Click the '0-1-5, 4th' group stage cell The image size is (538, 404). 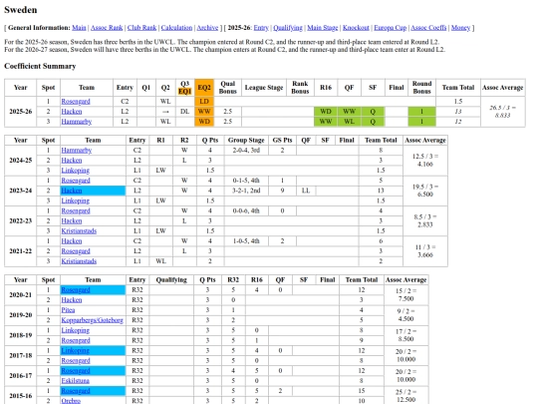pos(246,181)
